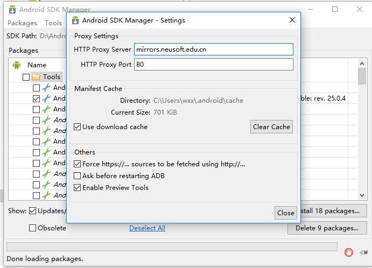The image size is (372, 268).
Task: Click the Clear Cache button
Action: coord(271,126)
